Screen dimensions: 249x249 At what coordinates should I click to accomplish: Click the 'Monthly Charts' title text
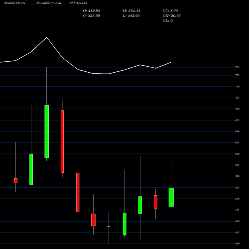click(14, 3)
